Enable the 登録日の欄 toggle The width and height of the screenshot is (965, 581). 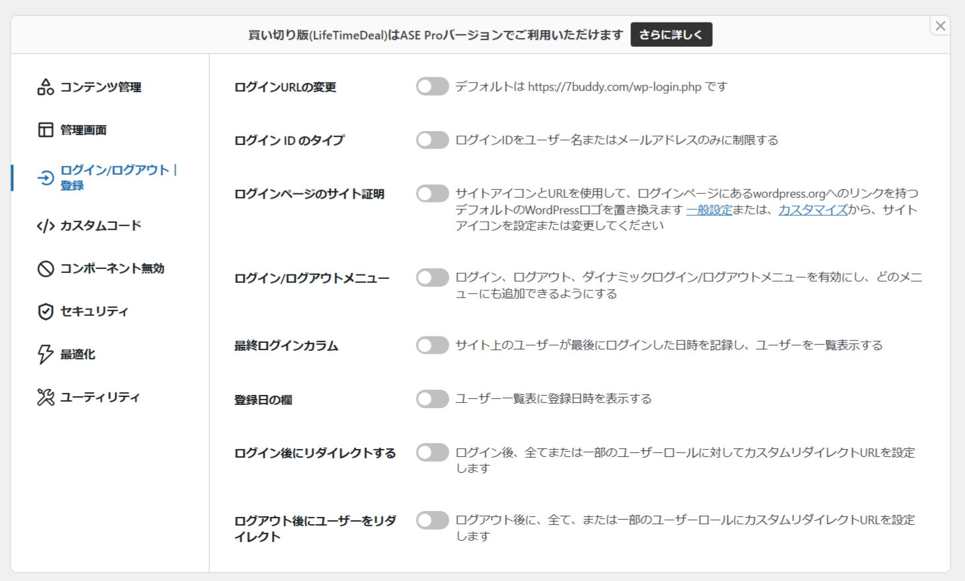pyautogui.click(x=432, y=399)
